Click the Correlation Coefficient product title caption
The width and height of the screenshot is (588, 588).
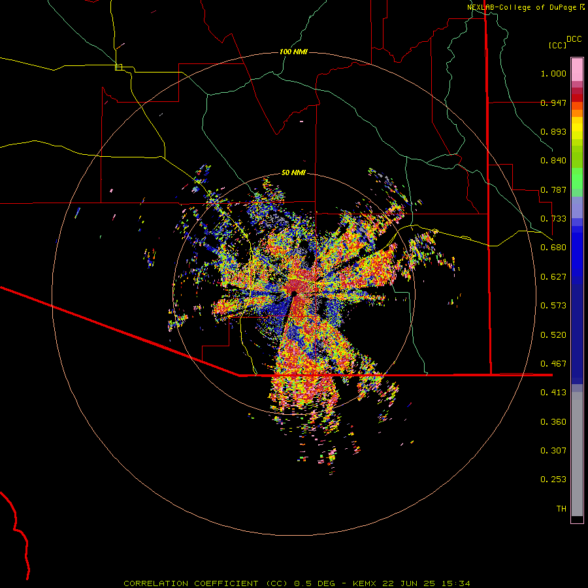click(x=297, y=583)
